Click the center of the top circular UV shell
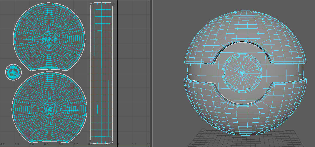This screenshot has height=147, width=315. (x=49, y=38)
